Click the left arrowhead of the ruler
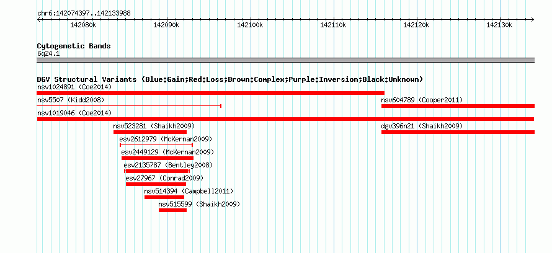The image size is (552, 253). click(38, 20)
